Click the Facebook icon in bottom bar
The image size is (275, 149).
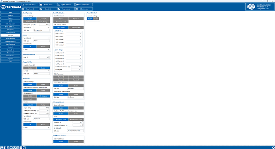coord(5,147)
